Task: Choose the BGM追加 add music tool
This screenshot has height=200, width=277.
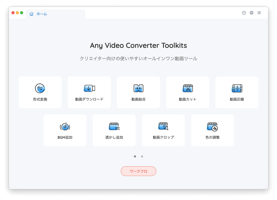Action: [x=65, y=130]
